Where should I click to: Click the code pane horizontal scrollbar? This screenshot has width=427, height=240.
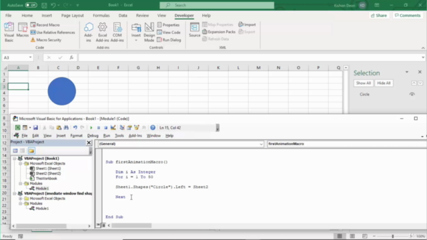(131, 225)
